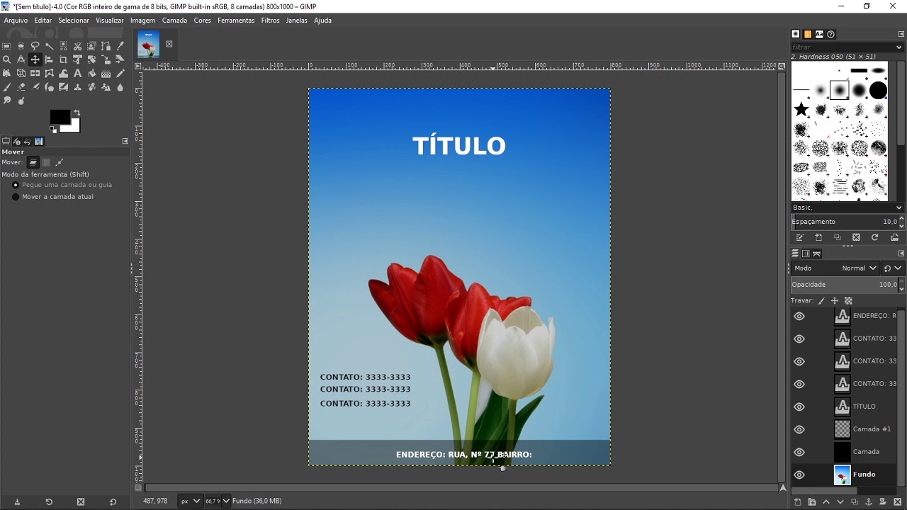Select the Fuzzy Select wand tool
This screenshot has width=907, height=510.
49,46
